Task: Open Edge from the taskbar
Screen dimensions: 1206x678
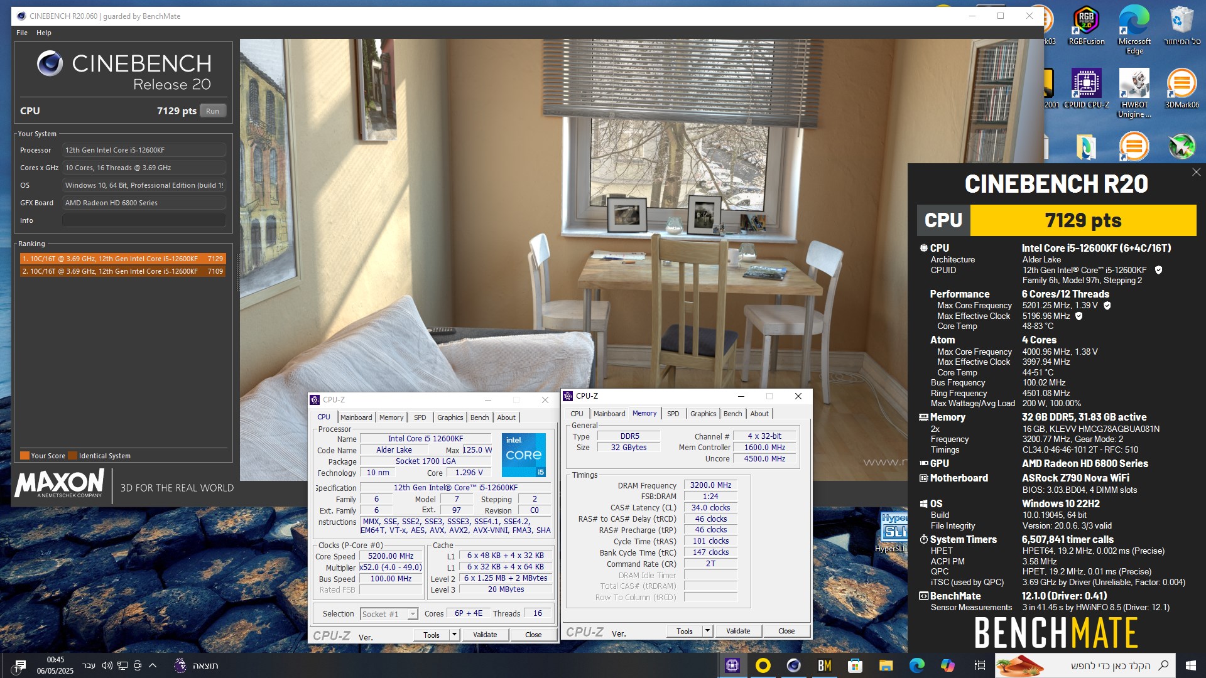Action: (x=916, y=665)
